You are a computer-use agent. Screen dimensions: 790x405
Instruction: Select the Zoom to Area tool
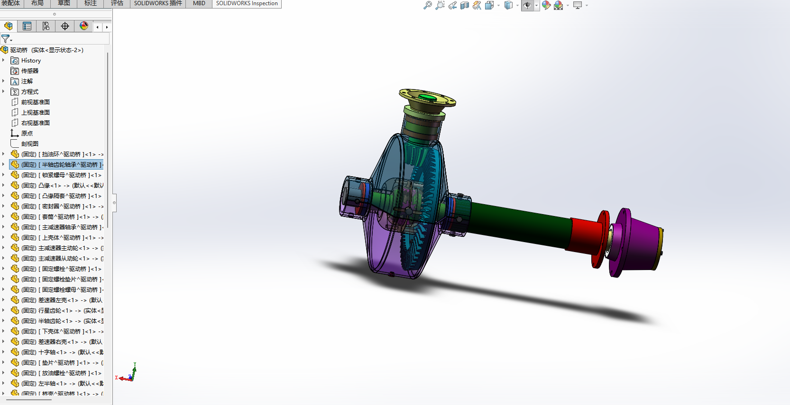[440, 5]
